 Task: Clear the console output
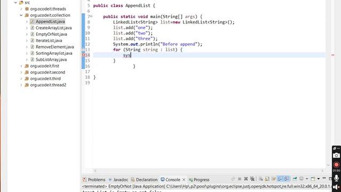point(261,179)
